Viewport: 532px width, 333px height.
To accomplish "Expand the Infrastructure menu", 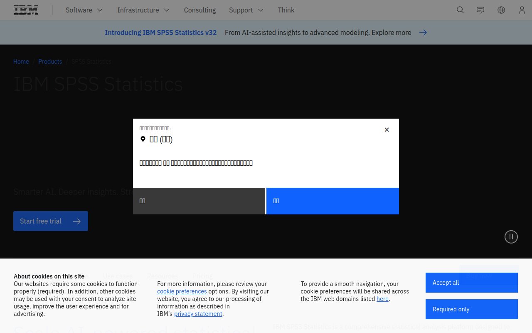I will pyautogui.click(x=143, y=10).
